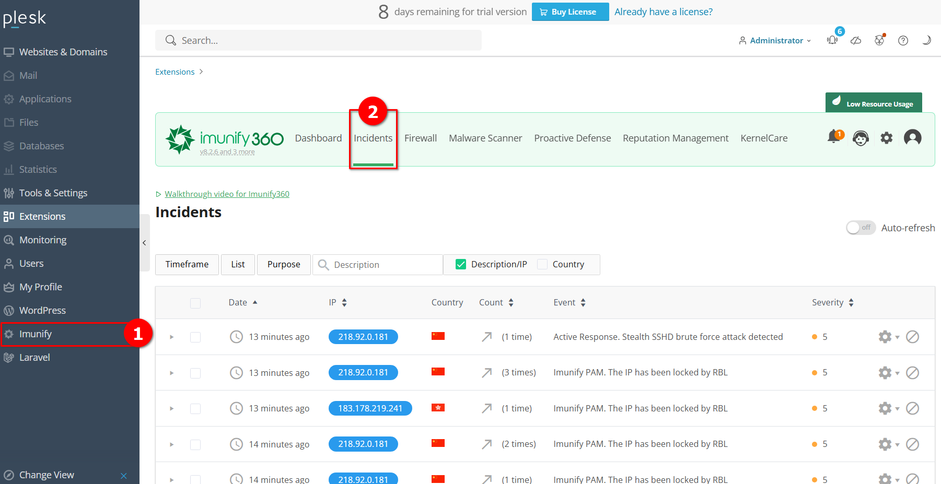Viewport: 941px width, 484px height.
Task: Click the block icon in the Stealth SSHD row
Action: pos(912,337)
